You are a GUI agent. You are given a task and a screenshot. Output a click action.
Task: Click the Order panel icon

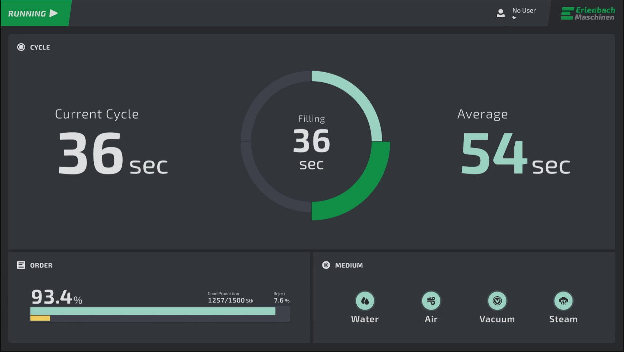(x=21, y=265)
